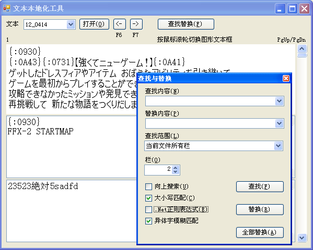Increase the 栏 spinner value
The height and width of the screenshot is (250, 313).
click(176, 168)
